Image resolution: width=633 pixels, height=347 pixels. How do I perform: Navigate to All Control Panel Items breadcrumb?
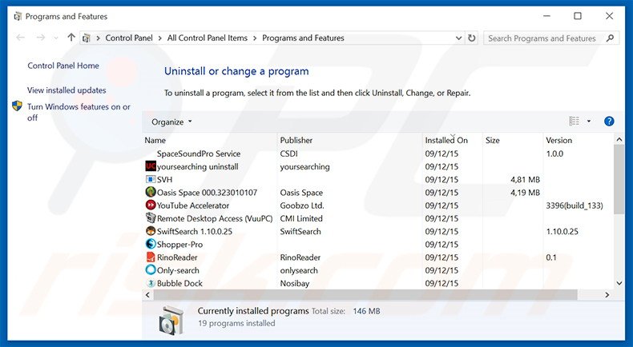pos(207,38)
